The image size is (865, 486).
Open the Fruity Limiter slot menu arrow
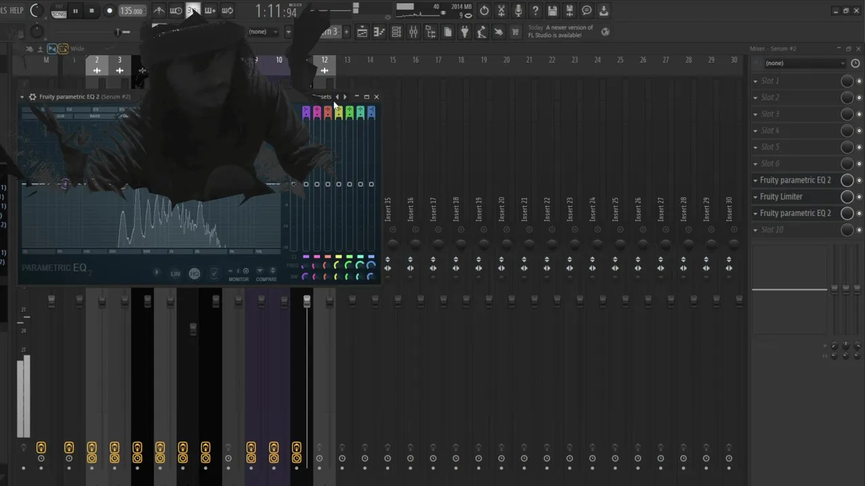pyautogui.click(x=756, y=197)
